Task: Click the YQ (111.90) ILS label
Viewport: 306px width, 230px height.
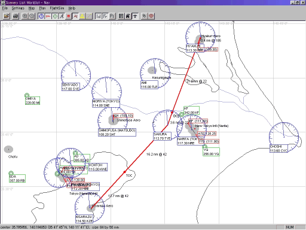Action: tap(209, 141)
